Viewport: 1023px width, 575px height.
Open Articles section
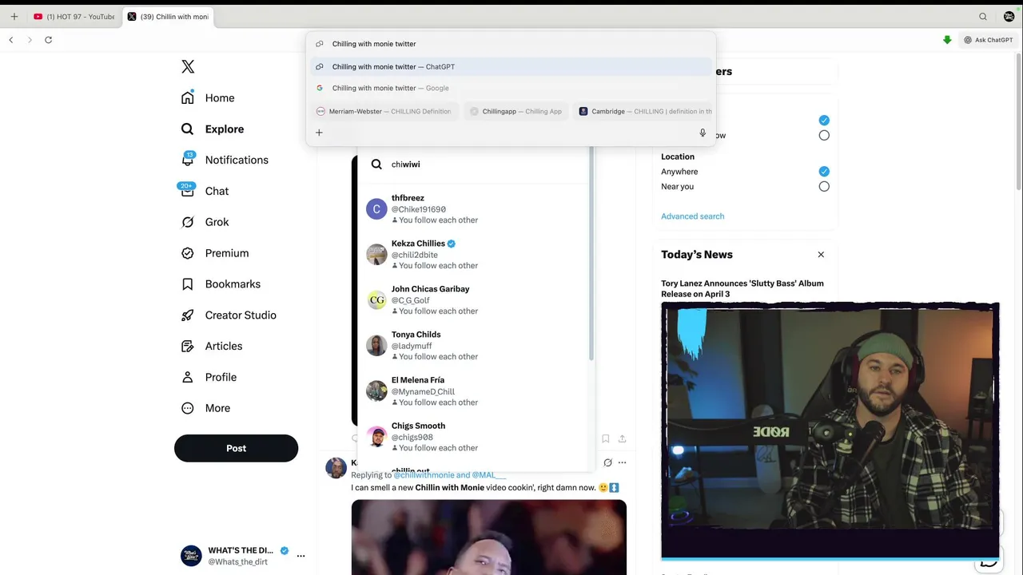[212, 347]
